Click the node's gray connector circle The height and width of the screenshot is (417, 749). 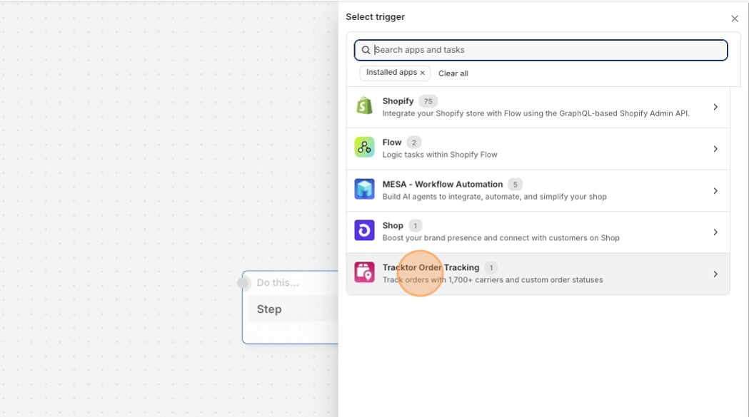[243, 283]
